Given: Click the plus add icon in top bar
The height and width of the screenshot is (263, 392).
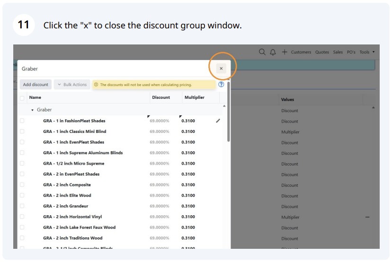Looking at the screenshot, I should click(285, 52).
